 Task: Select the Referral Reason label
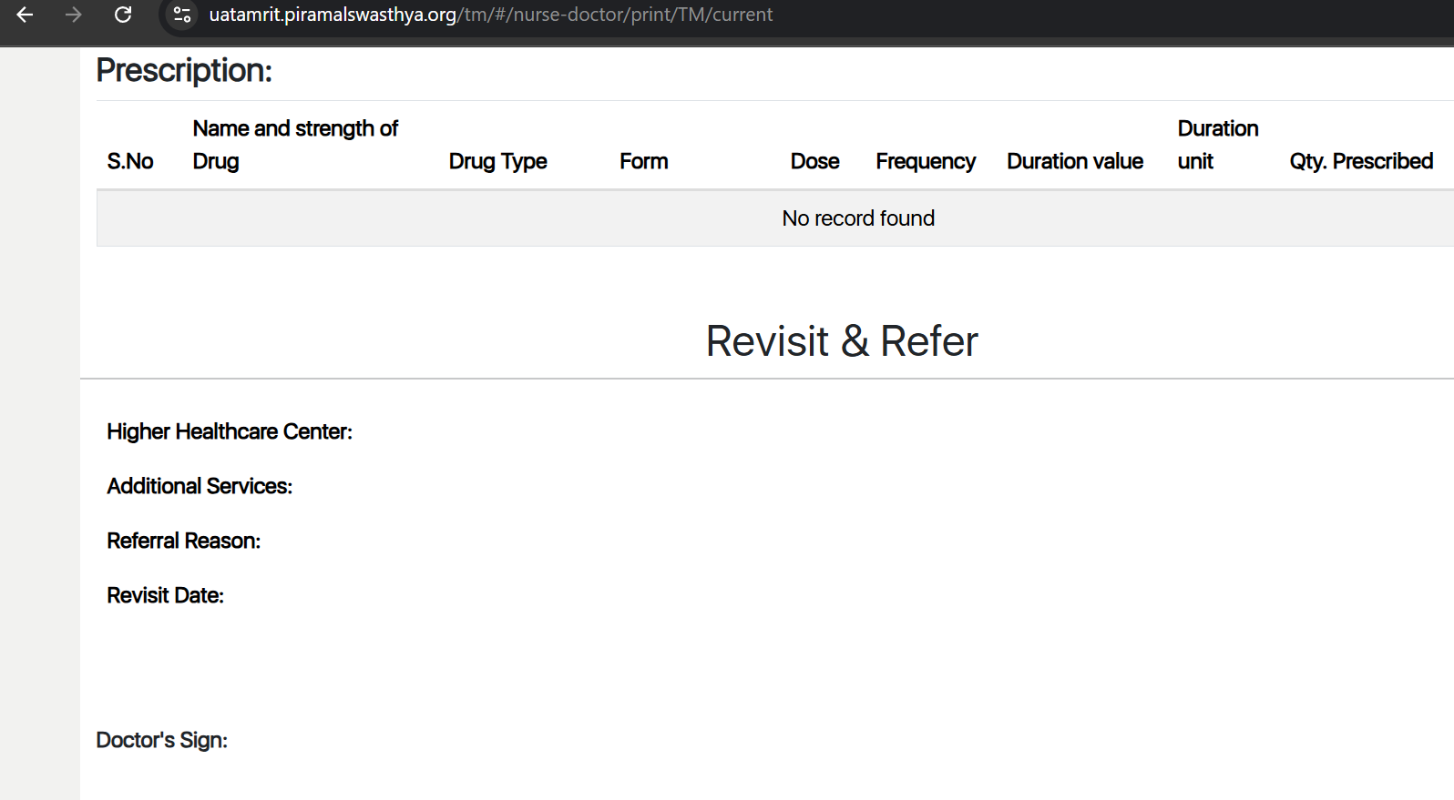[184, 541]
